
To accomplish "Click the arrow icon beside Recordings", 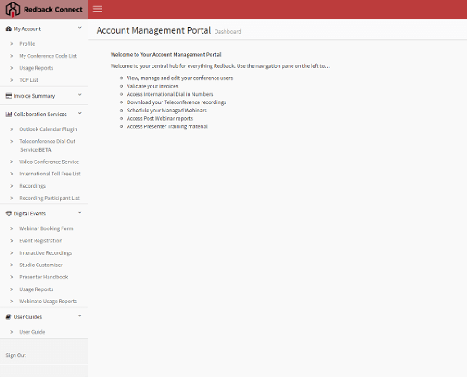I will tap(12, 185).
